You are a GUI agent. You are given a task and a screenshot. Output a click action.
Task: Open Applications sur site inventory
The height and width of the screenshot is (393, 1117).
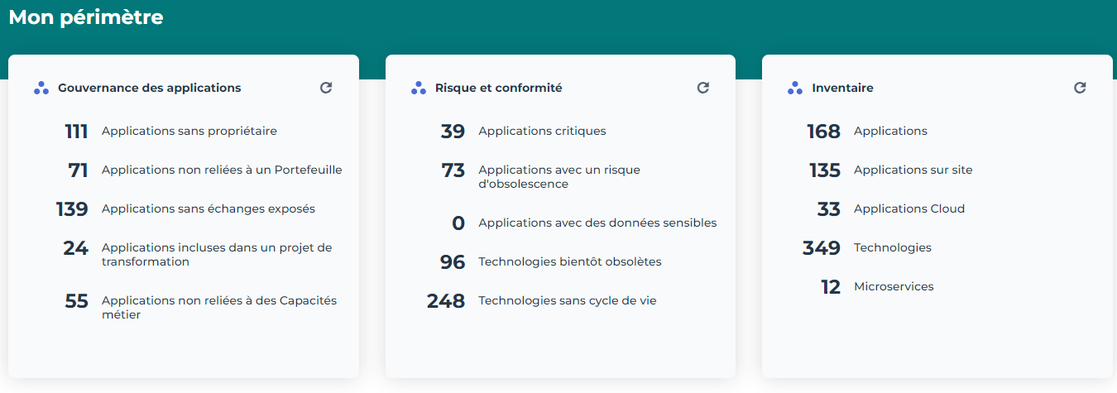click(x=913, y=170)
